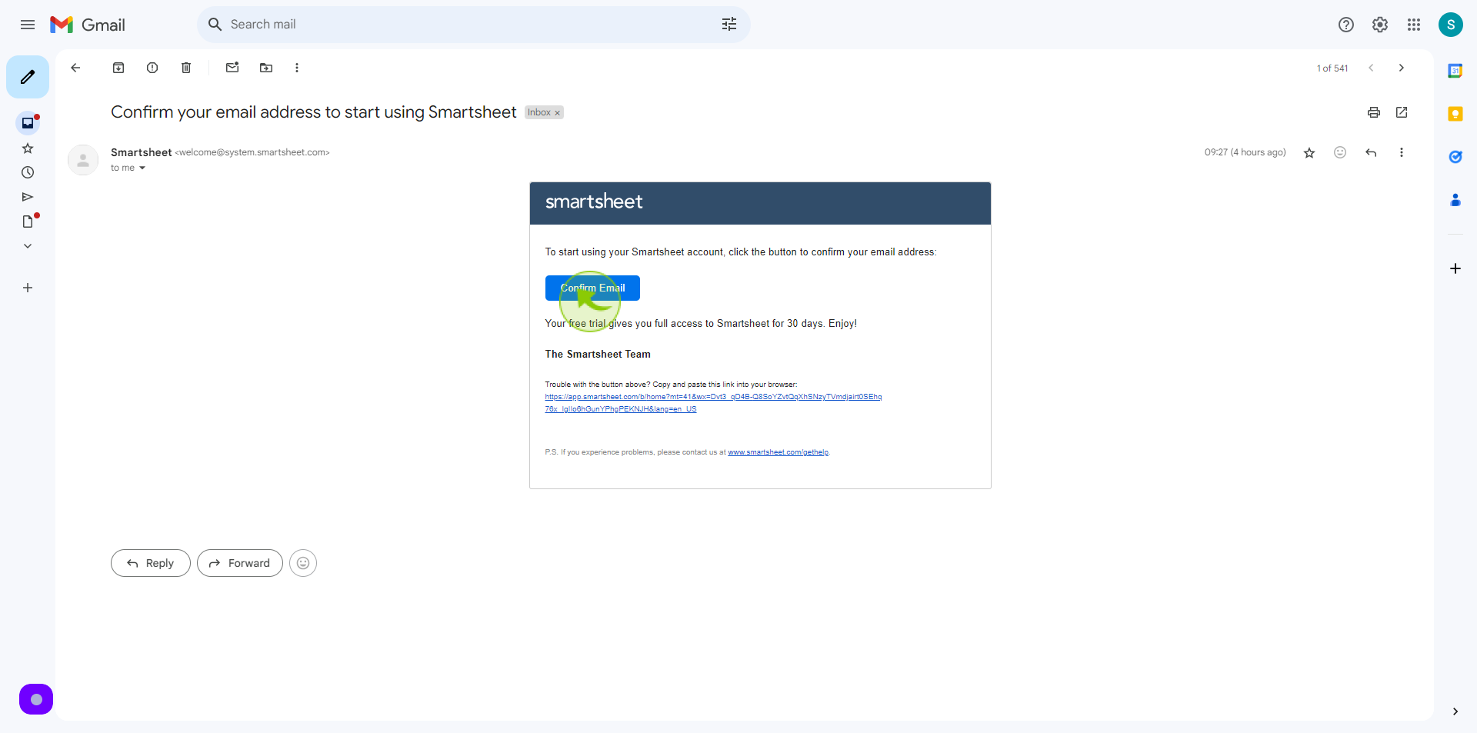This screenshot has height=733, width=1477.
Task: Archive this conversation
Action: (x=118, y=68)
